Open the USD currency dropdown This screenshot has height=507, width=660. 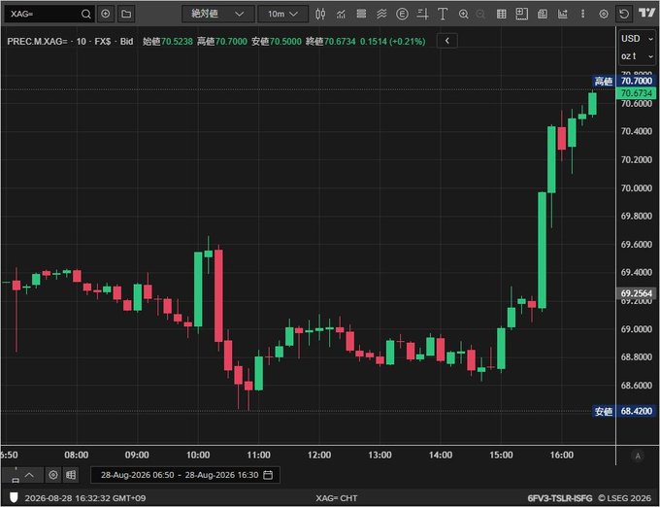[x=638, y=39]
